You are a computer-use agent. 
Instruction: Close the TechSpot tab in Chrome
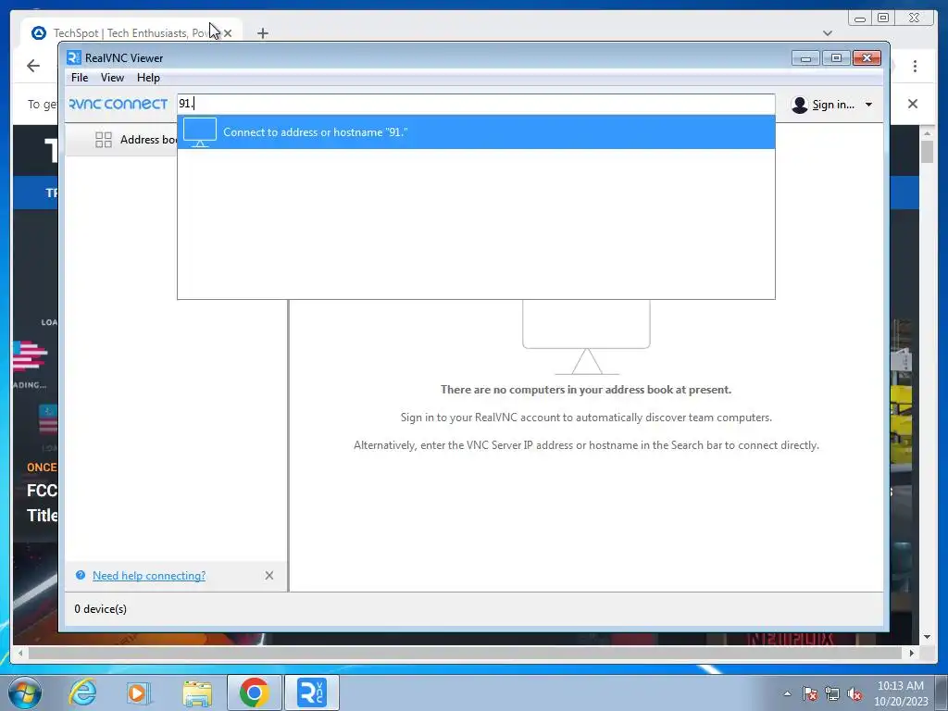tap(228, 33)
